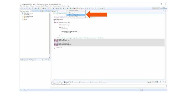Click External Tools run icon
This screenshot has height=94, width=187.
[x=74, y=8]
